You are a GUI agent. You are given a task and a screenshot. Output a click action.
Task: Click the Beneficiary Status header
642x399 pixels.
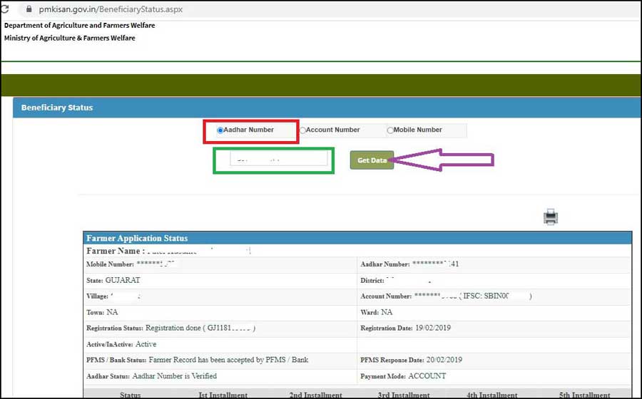pyautogui.click(x=57, y=108)
